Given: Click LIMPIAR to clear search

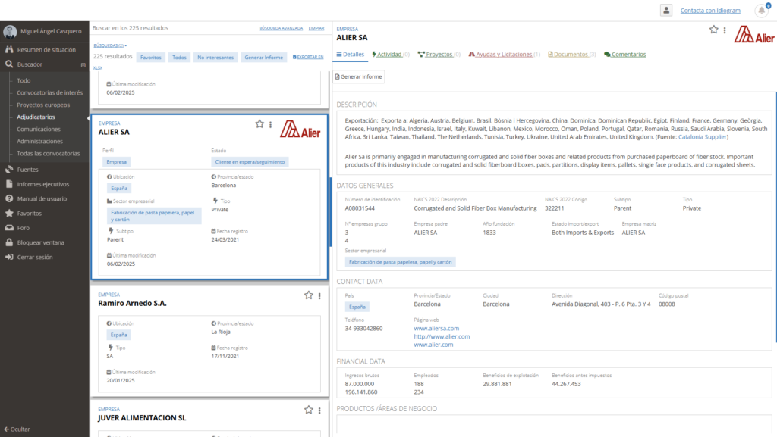Looking at the screenshot, I should tap(316, 28).
